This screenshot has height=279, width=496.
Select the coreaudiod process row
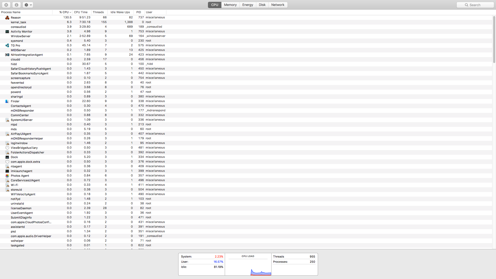coord(246,27)
